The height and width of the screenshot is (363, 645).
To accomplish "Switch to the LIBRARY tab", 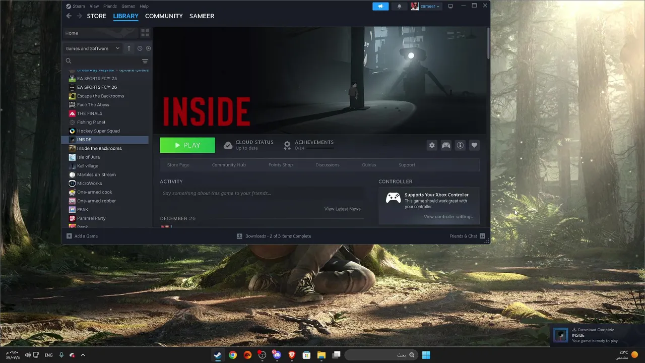I will [125, 16].
